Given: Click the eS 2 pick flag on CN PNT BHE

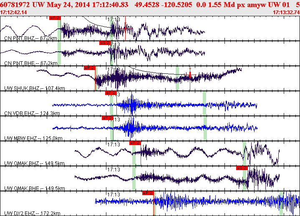Looking at the screenshot, I should [x=105, y=43].
